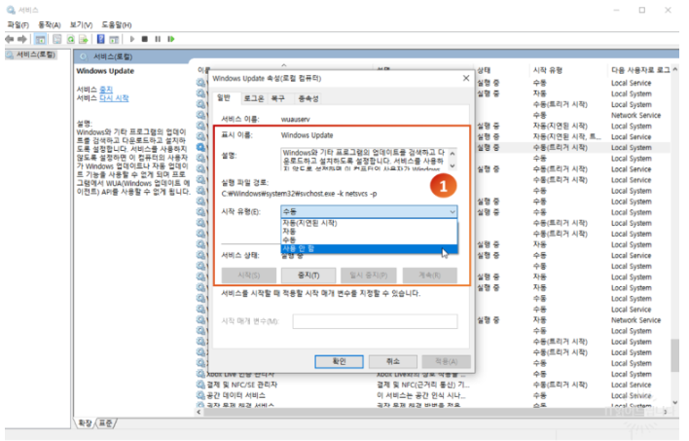This screenshot has width=689, height=441.
Task: Click the gear icon of 공간 데이터 서비스
Action: [200, 395]
